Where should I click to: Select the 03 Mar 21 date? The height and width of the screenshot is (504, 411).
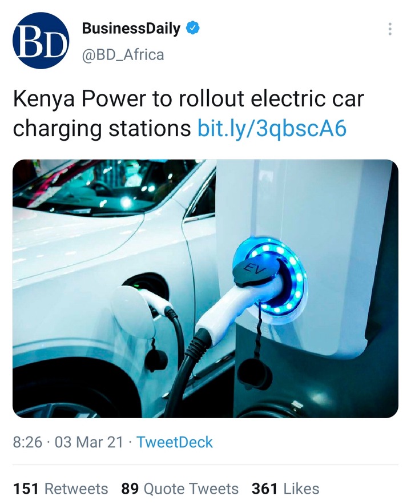89,442
